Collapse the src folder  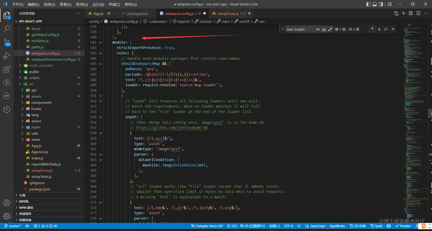31,84
